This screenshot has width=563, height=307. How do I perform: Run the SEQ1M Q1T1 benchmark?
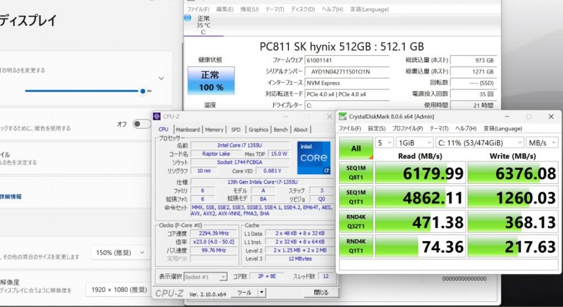[356, 197]
